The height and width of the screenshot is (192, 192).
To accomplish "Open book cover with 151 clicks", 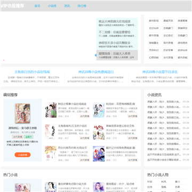I will pos(99,154).
